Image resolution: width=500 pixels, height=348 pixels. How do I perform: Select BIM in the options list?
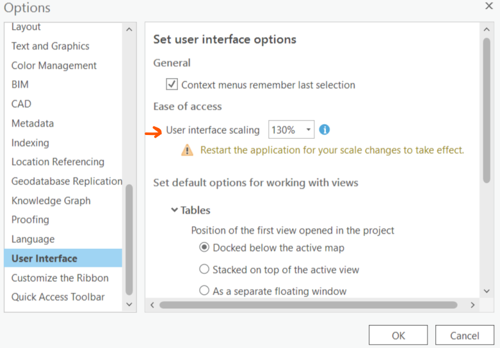coord(20,84)
